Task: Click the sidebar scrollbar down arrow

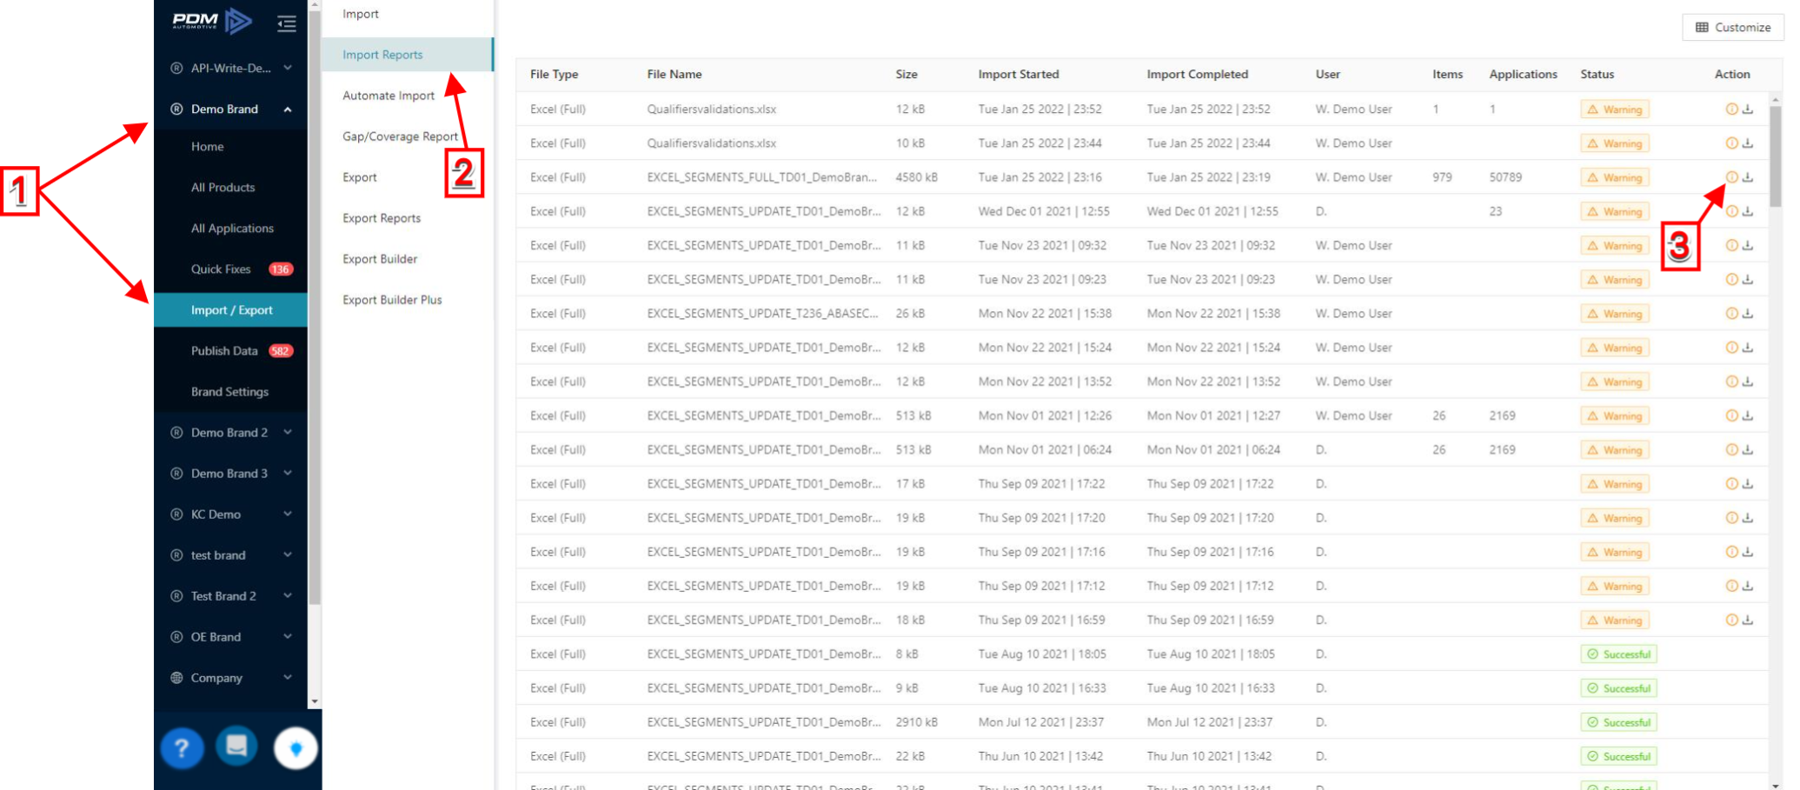Action: click(x=315, y=701)
